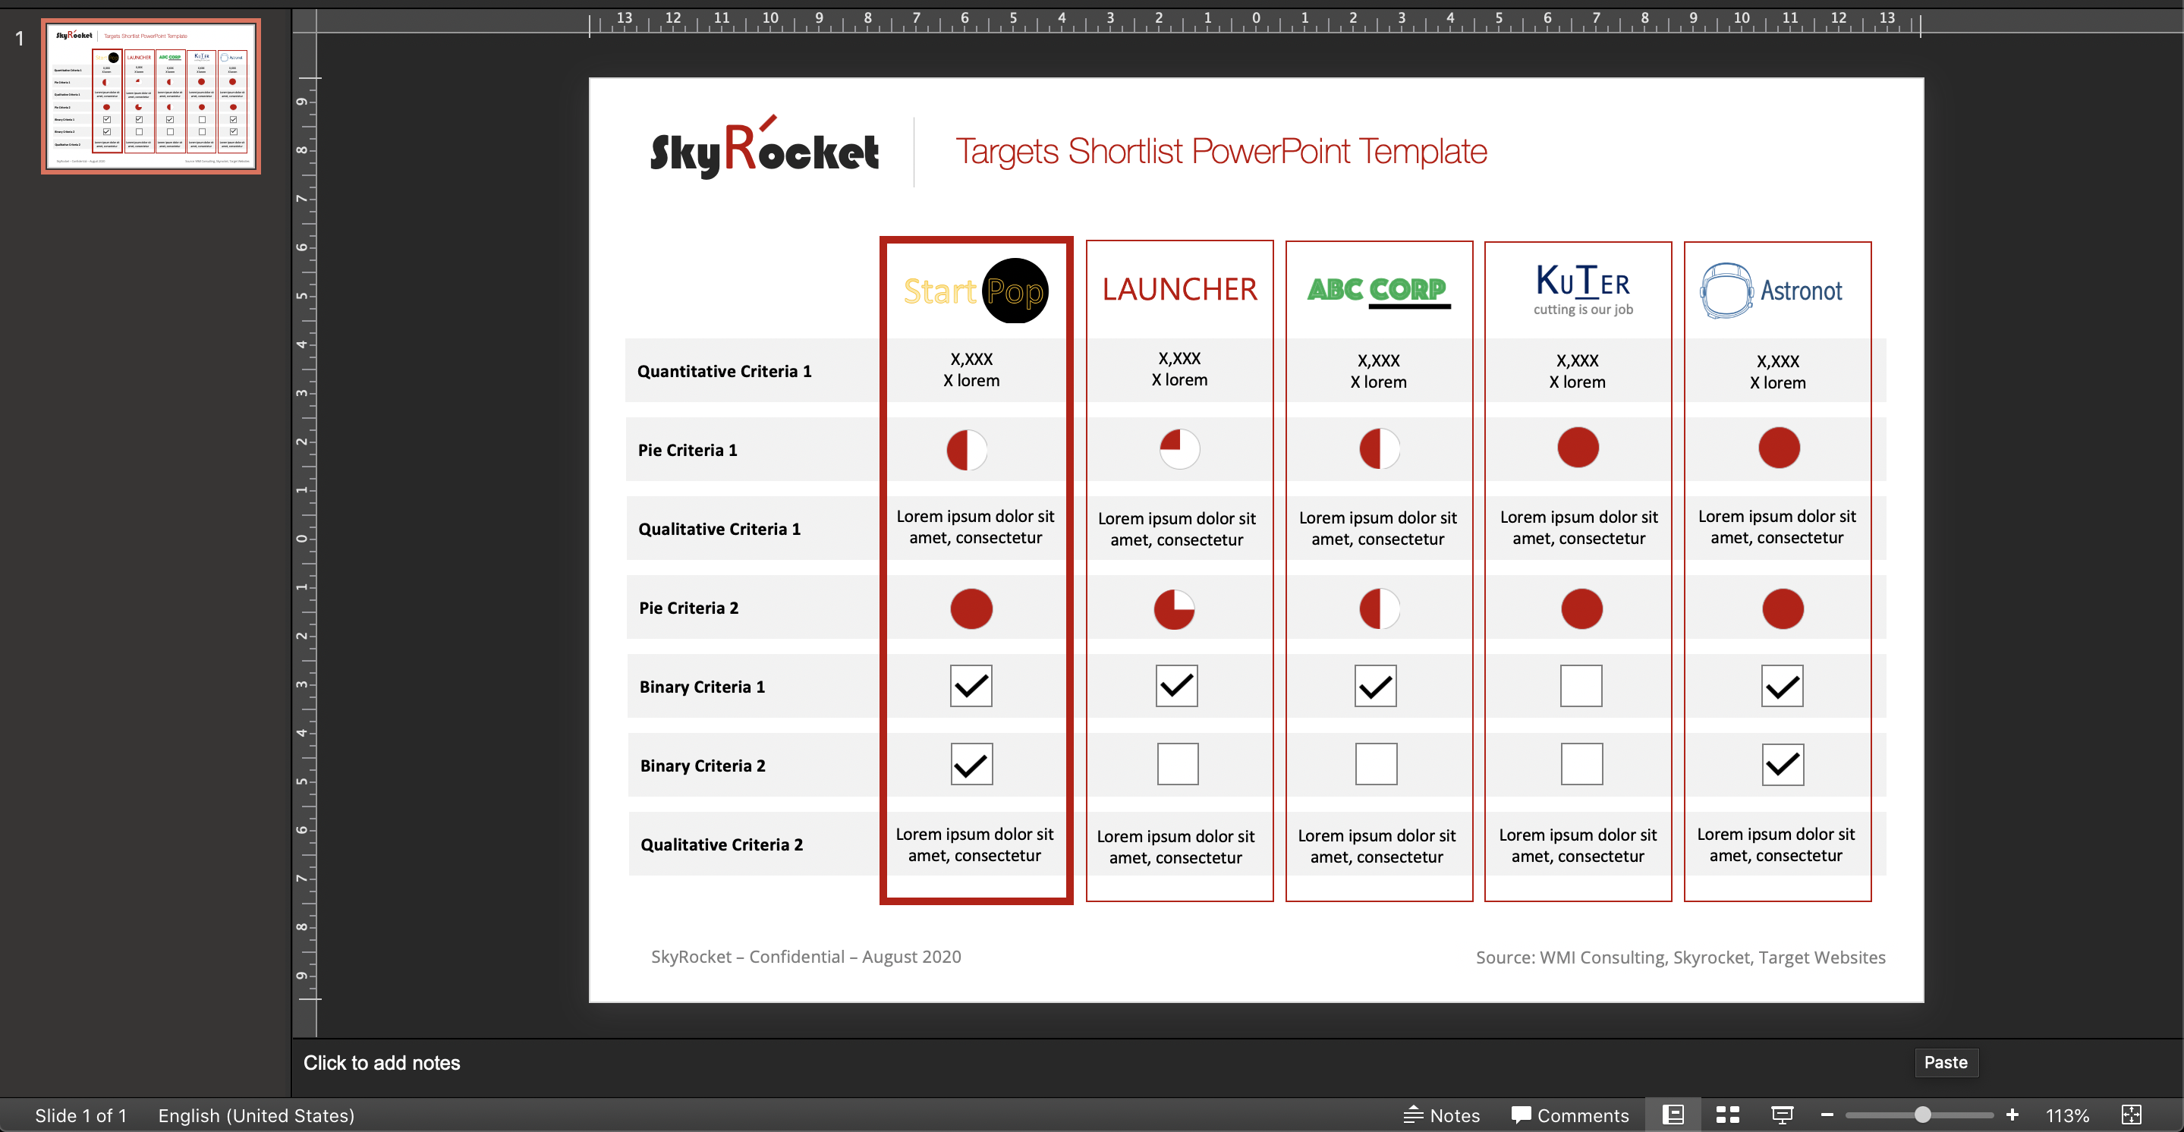Select StartPop 'X,XXX X lorem' value
The height and width of the screenshot is (1132, 2184).
pyautogui.click(x=971, y=369)
